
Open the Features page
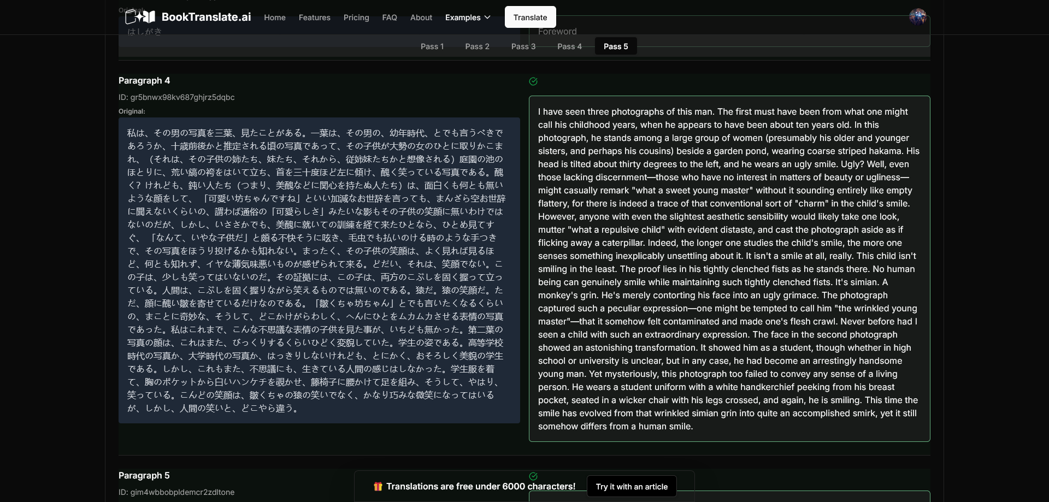point(315,17)
